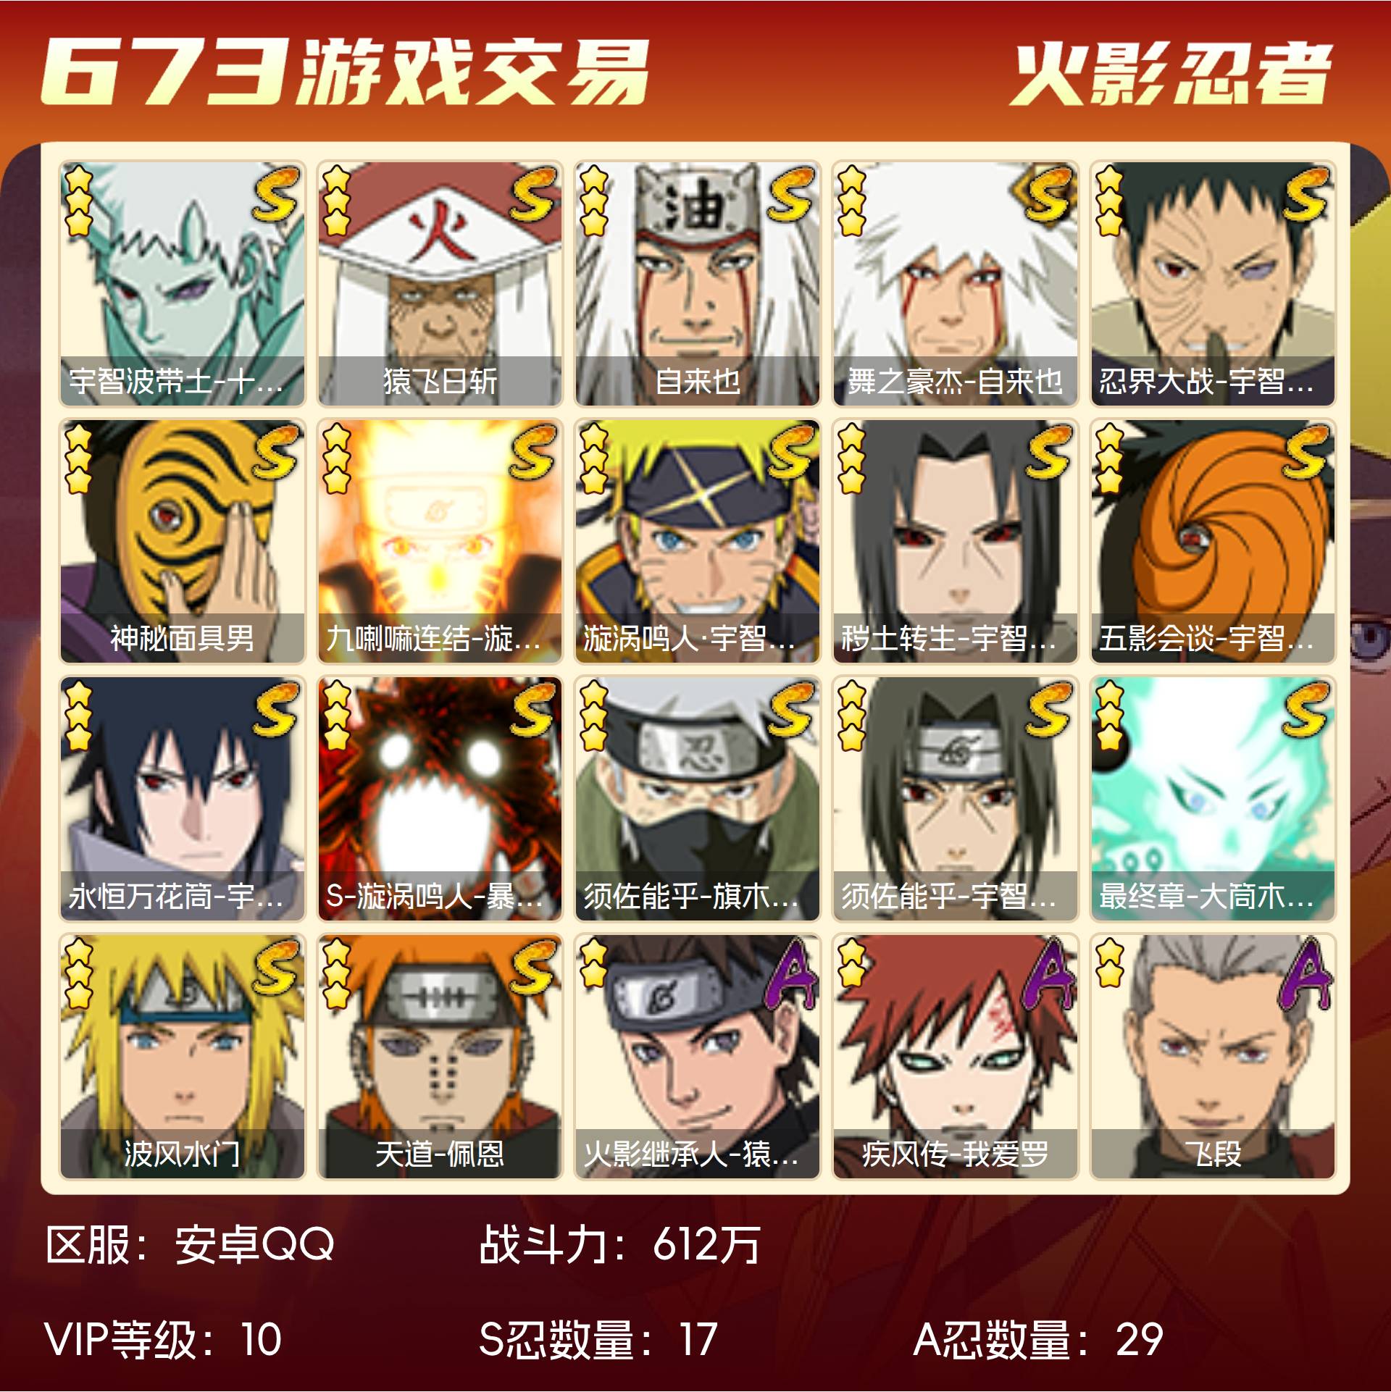The width and height of the screenshot is (1391, 1392).
Task: Click the 飞段 A-rank ninja card
Action: tap(1213, 1057)
